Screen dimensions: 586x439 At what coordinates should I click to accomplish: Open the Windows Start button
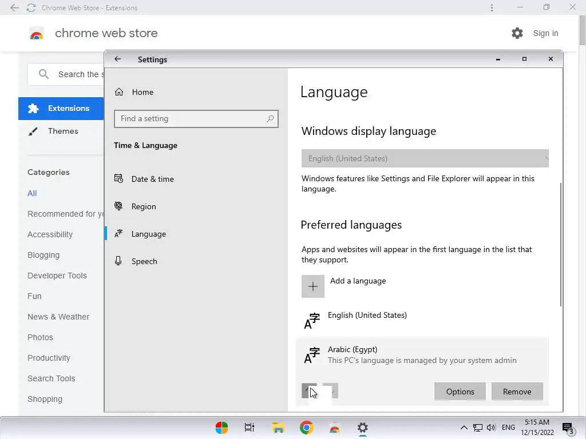[x=221, y=428]
